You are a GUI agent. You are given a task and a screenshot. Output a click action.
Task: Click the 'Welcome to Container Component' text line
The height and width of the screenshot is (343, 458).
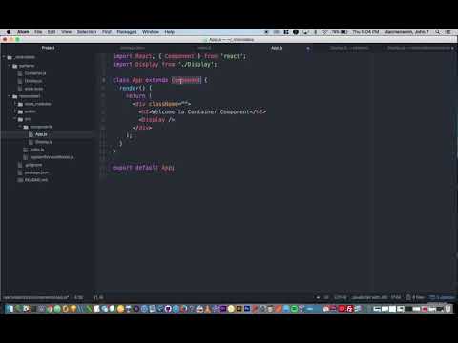[x=202, y=111]
